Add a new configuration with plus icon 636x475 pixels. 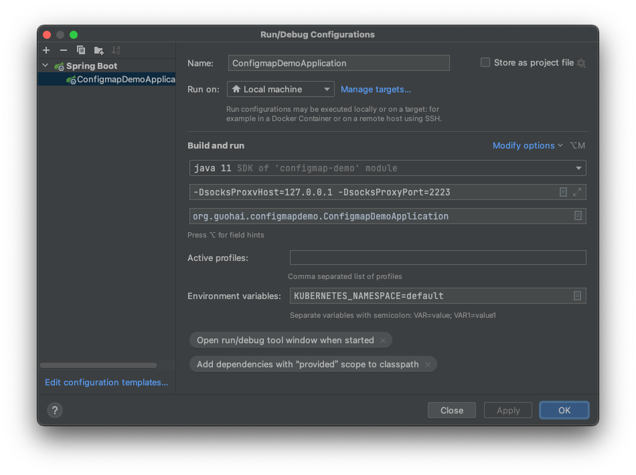[46, 50]
